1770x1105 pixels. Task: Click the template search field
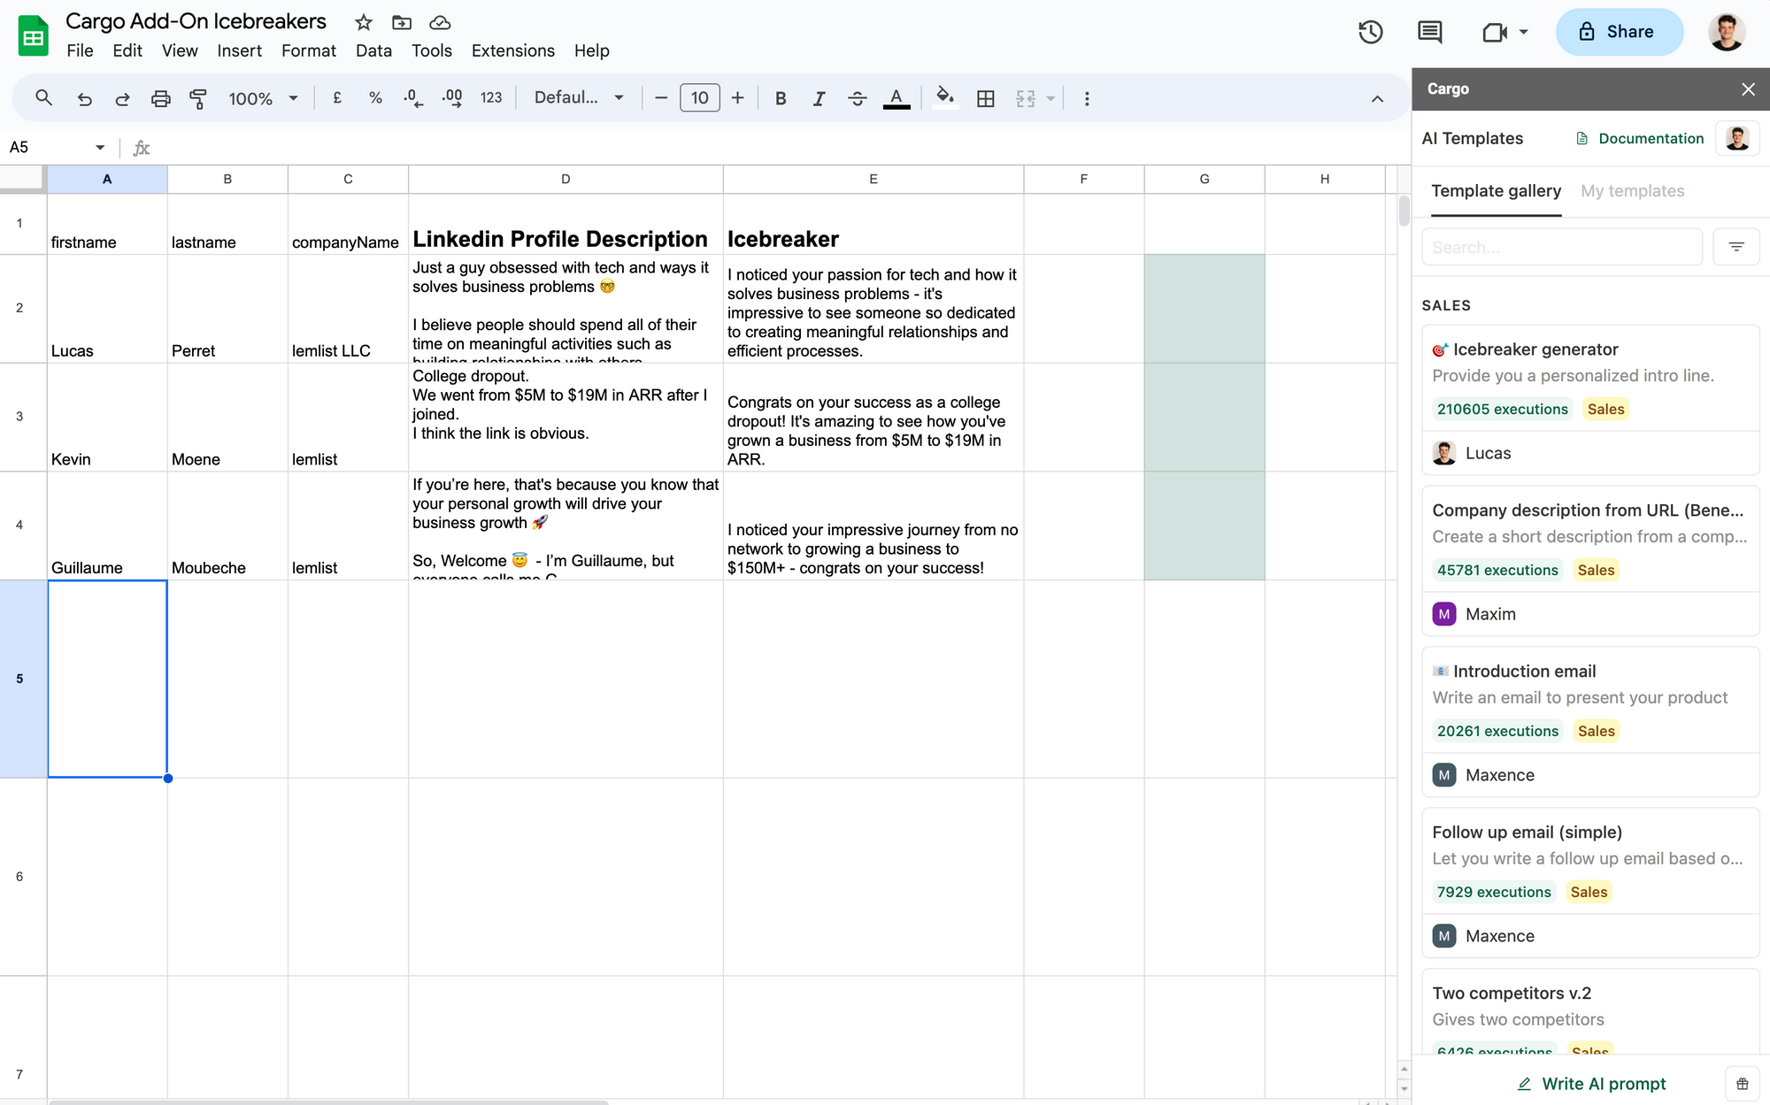pyautogui.click(x=1561, y=248)
